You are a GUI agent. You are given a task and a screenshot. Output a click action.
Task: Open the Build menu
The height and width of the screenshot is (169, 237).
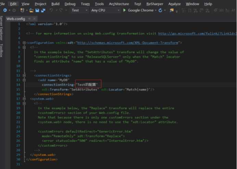click(55, 4)
